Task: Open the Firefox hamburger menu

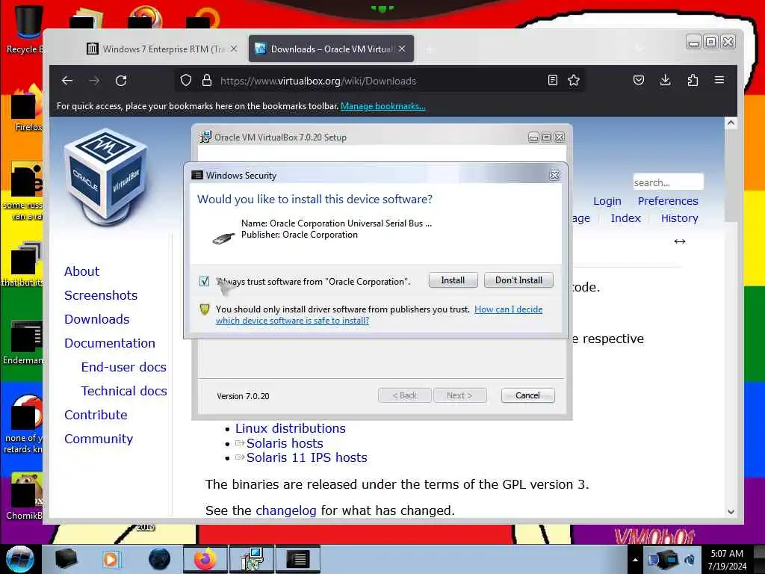Action: [x=719, y=79]
